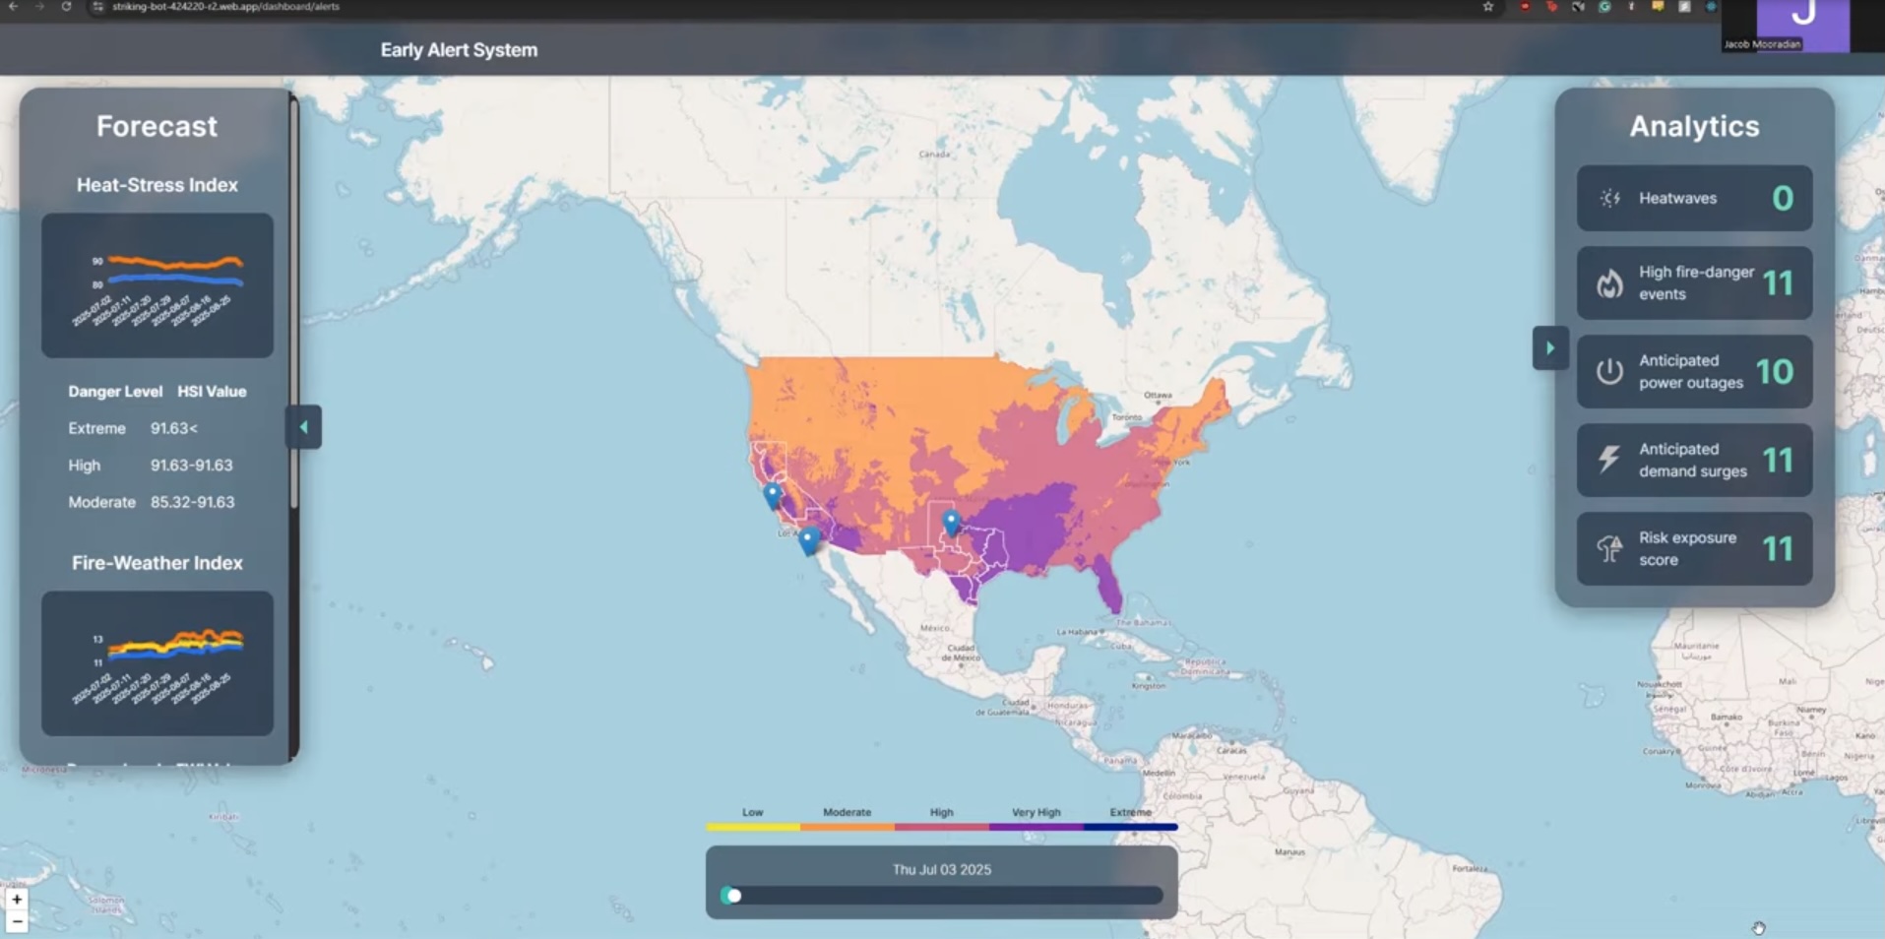The width and height of the screenshot is (1885, 939).
Task: Click the date slider handle
Action: [732, 896]
